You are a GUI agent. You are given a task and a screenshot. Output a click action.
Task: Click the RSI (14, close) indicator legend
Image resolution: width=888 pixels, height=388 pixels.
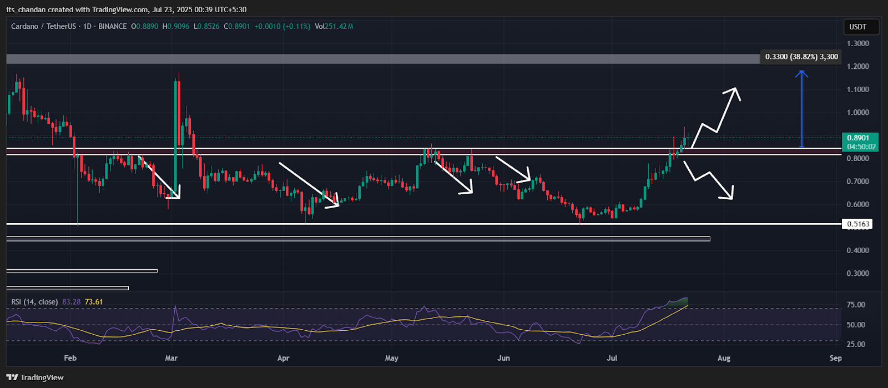tap(34, 302)
